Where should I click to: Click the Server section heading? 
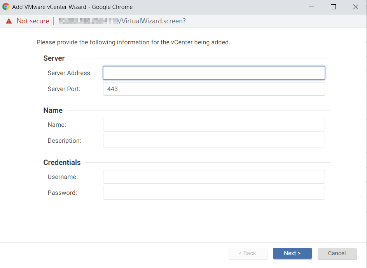point(54,58)
